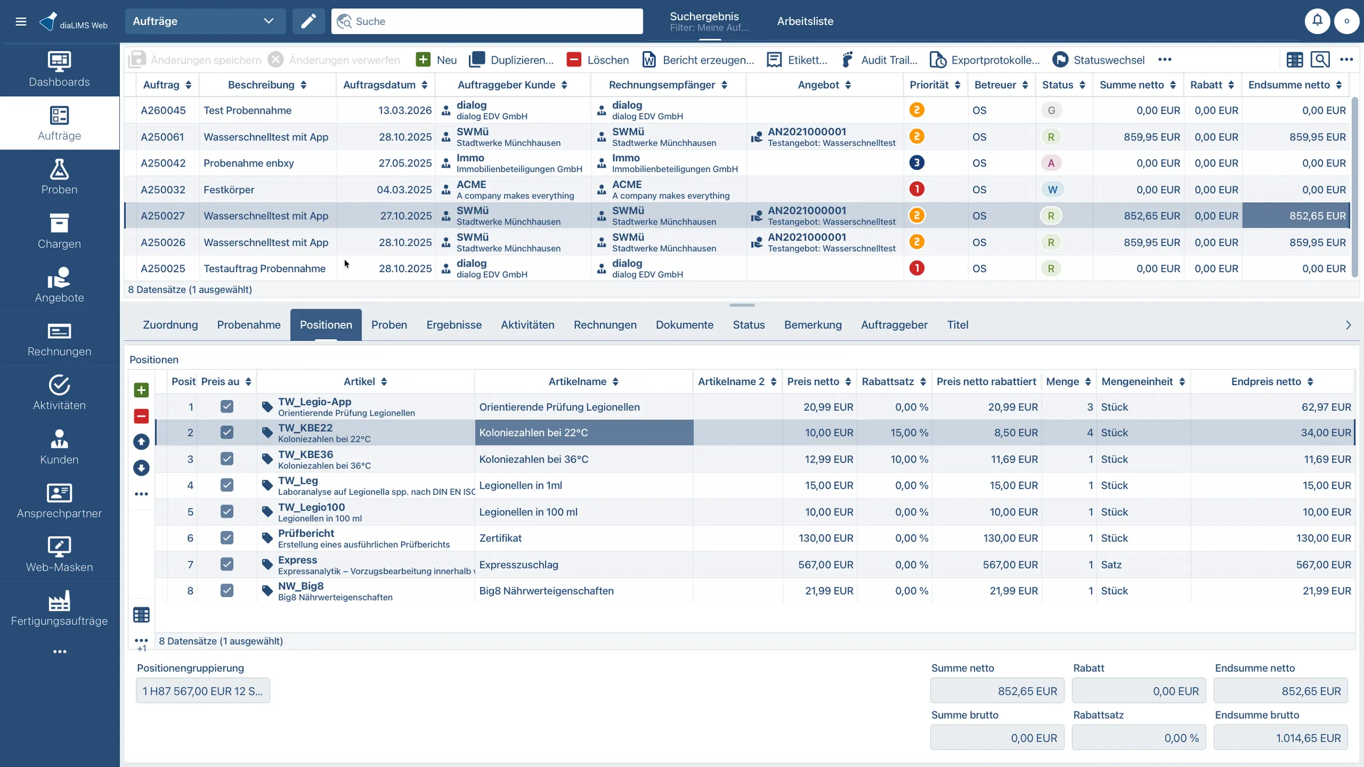Screen dimensions: 1364x767
Task: Toggle Preis au checkbox for NW_Big8
Action: coord(227,590)
